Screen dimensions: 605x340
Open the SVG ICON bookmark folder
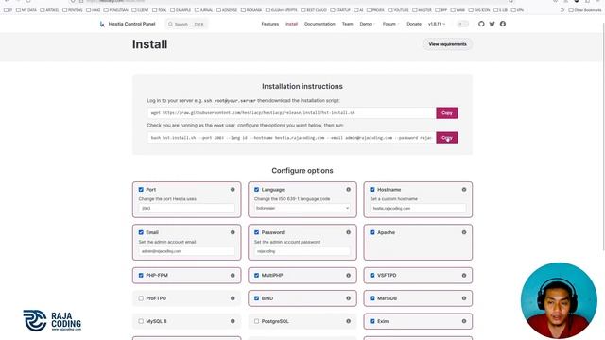pyautogui.click(x=479, y=10)
